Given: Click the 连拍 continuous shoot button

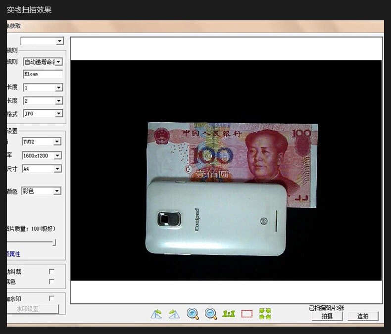Looking at the screenshot, I should tap(363, 316).
